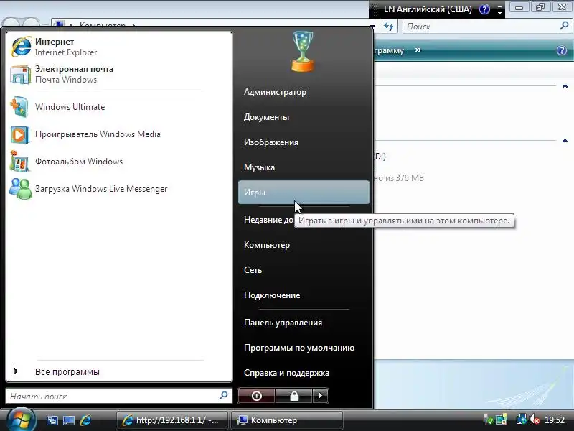
Task: Collapse the first group arrow in Explorer
Action: coord(565,86)
